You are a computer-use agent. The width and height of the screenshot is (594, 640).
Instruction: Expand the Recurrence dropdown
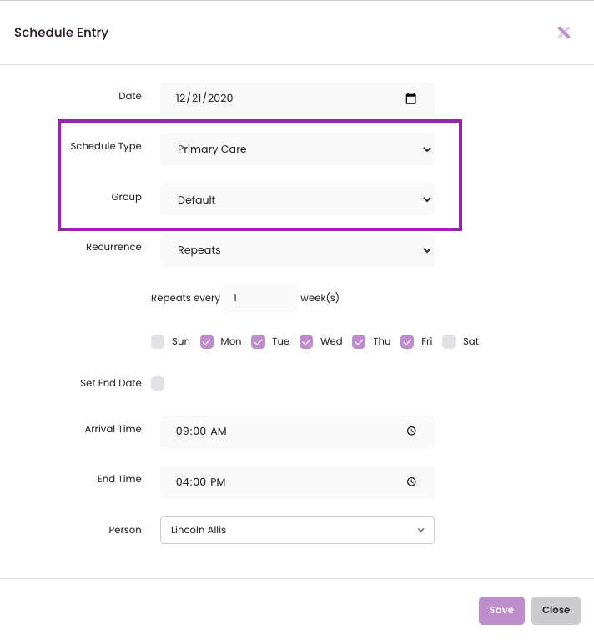pyautogui.click(x=297, y=250)
